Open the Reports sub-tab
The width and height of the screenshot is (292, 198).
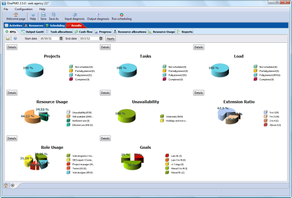185,32
